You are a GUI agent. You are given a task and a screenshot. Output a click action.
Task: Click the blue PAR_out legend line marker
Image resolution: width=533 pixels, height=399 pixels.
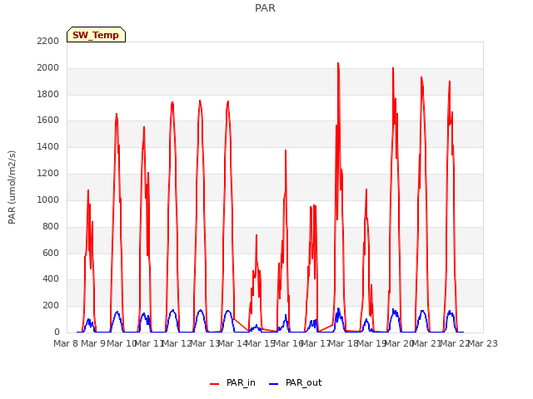coord(274,384)
